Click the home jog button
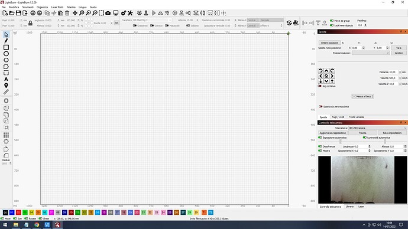 click(x=326, y=76)
